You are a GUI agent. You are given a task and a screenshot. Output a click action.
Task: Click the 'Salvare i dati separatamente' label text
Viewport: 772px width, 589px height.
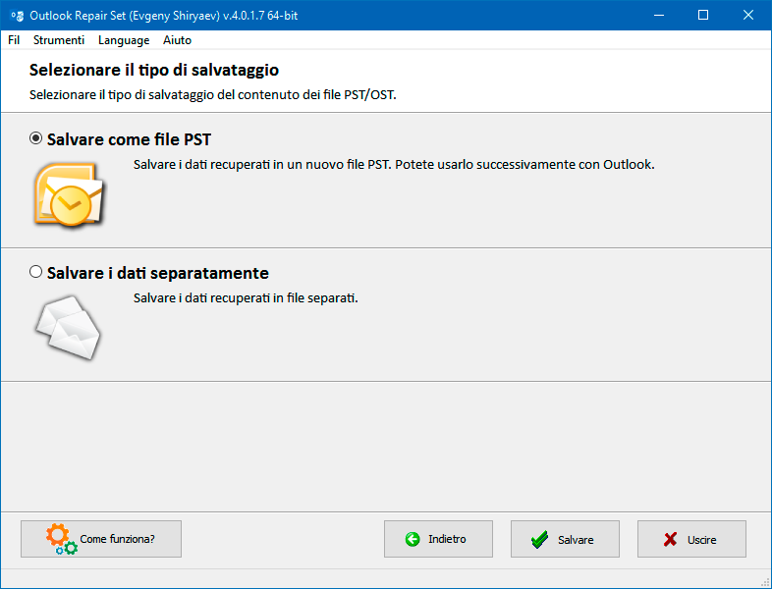[x=158, y=273]
